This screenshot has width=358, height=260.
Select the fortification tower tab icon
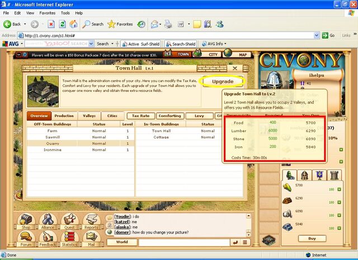[335, 175]
